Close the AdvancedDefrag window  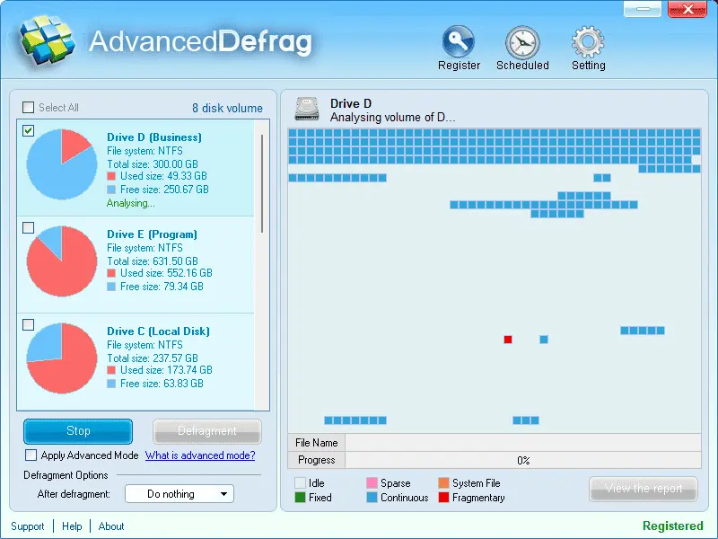(x=687, y=9)
